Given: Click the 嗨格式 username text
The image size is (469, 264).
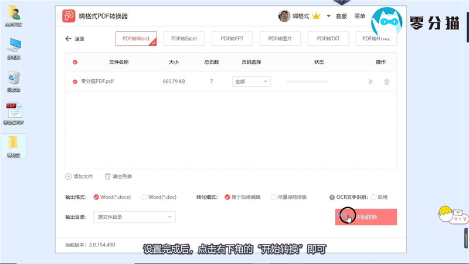Looking at the screenshot, I should (301, 16).
